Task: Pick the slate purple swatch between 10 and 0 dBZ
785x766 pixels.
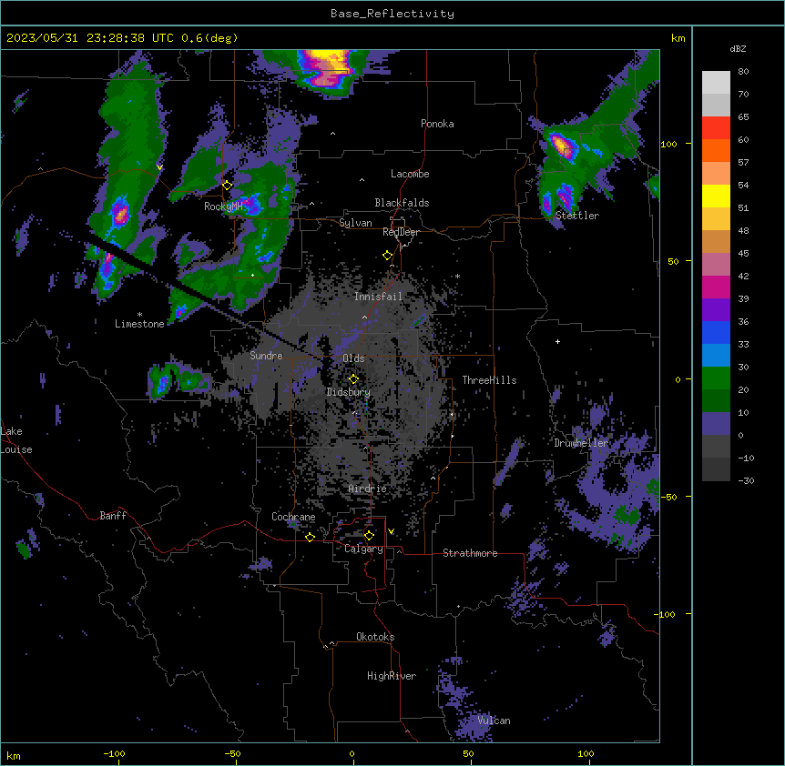Action: pos(716,424)
